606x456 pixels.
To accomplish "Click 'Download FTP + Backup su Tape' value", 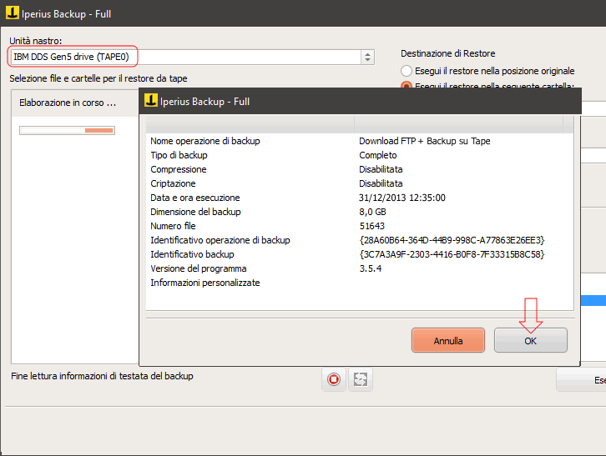I will click(x=425, y=141).
